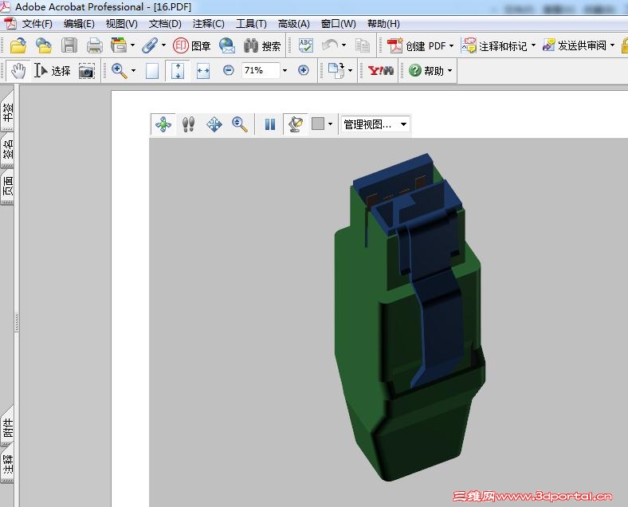Click the spell check ABC icon
The image size is (628, 507).
(x=305, y=45)
